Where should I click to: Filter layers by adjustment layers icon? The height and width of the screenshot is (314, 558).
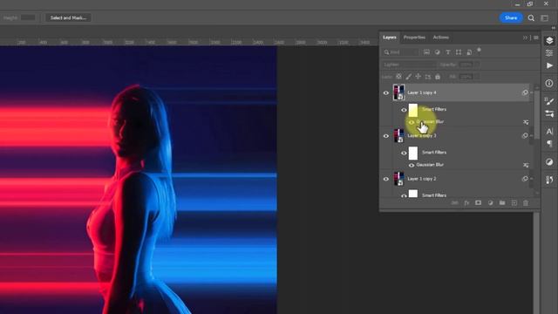click(437, 52)
